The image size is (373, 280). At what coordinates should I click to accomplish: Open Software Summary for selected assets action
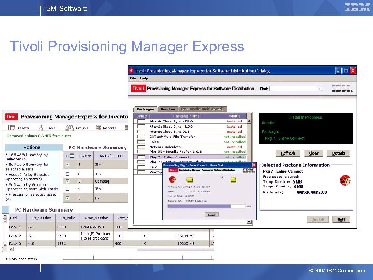pyautogui.click(x=27, y=166)
